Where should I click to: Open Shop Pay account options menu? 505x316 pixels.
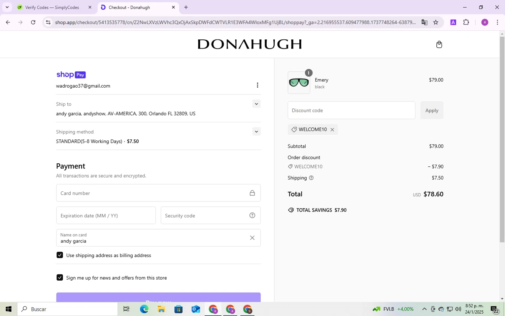click(258, 85)
